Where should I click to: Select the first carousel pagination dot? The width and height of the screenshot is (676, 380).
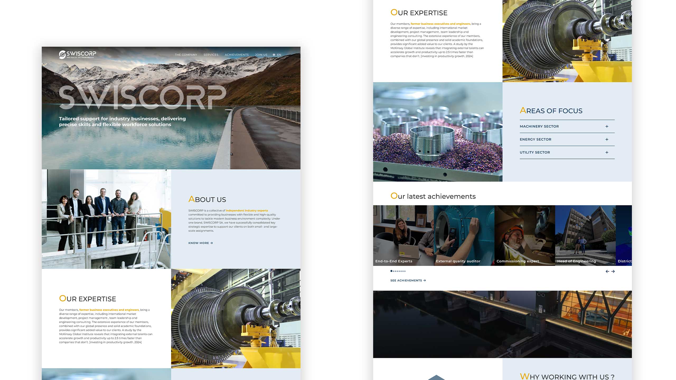click(391, 271)
